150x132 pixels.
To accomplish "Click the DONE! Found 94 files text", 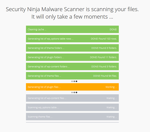I will tap(105, 76).
